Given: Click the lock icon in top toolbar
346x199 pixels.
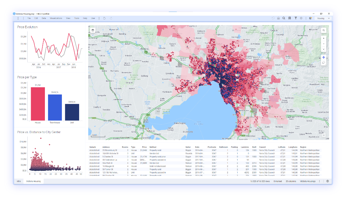Looking at the screenshot, I should pyautogui.click(x=278, y=18).
